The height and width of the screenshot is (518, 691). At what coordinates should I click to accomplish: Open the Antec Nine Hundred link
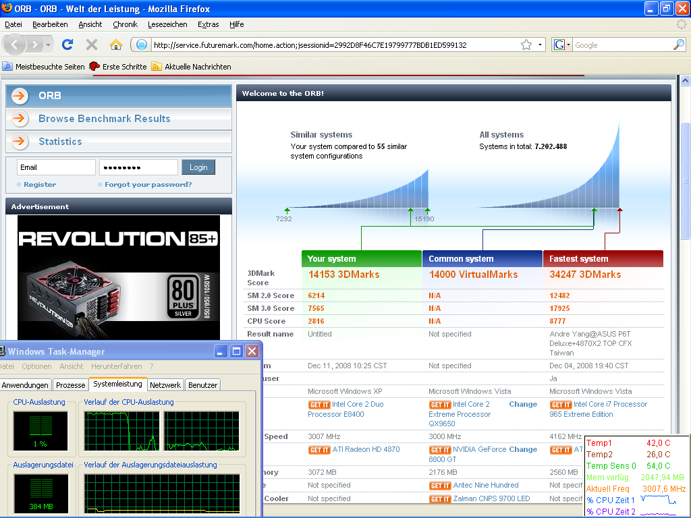[486, 486]
